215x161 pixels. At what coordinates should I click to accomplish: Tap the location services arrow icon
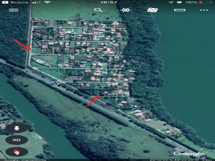(x=171, y=2)
